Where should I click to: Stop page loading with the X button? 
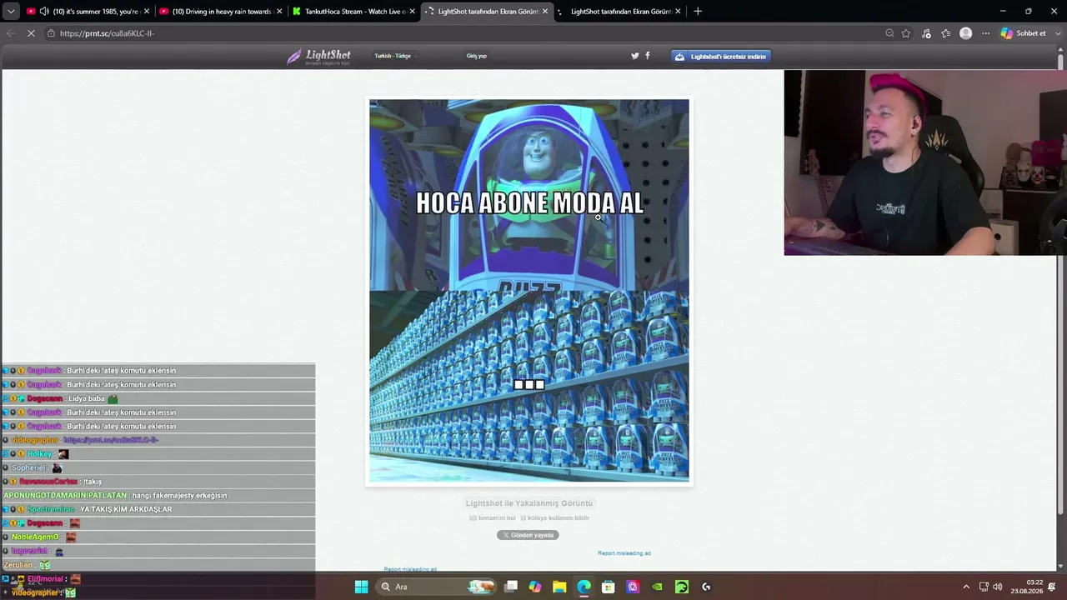point(31,33)
